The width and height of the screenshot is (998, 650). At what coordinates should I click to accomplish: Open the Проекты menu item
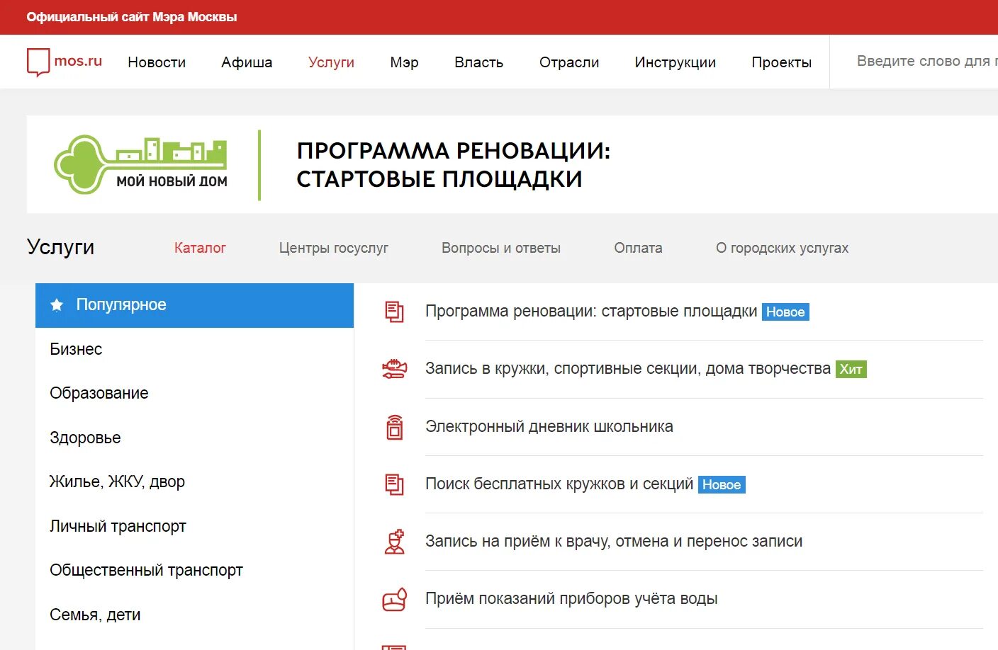pos(781,62)
